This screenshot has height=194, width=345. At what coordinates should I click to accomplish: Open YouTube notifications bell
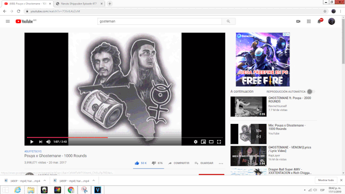coord(319,22)
